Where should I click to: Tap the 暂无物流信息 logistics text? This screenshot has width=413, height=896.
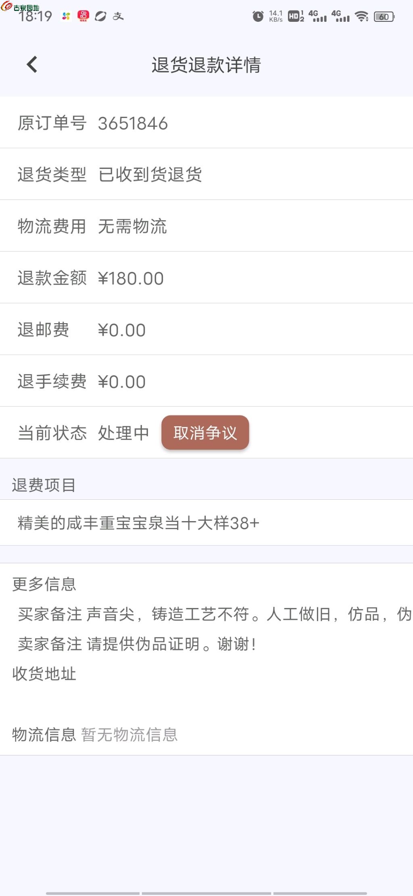point(129,734)
